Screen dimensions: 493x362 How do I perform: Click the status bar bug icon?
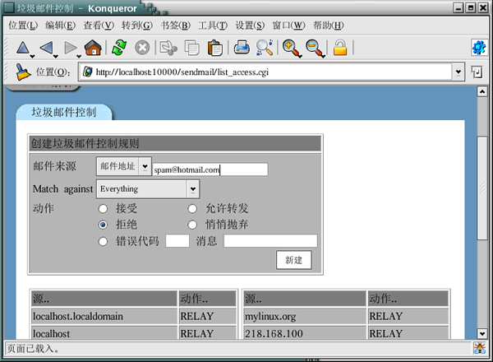(480, 348)
